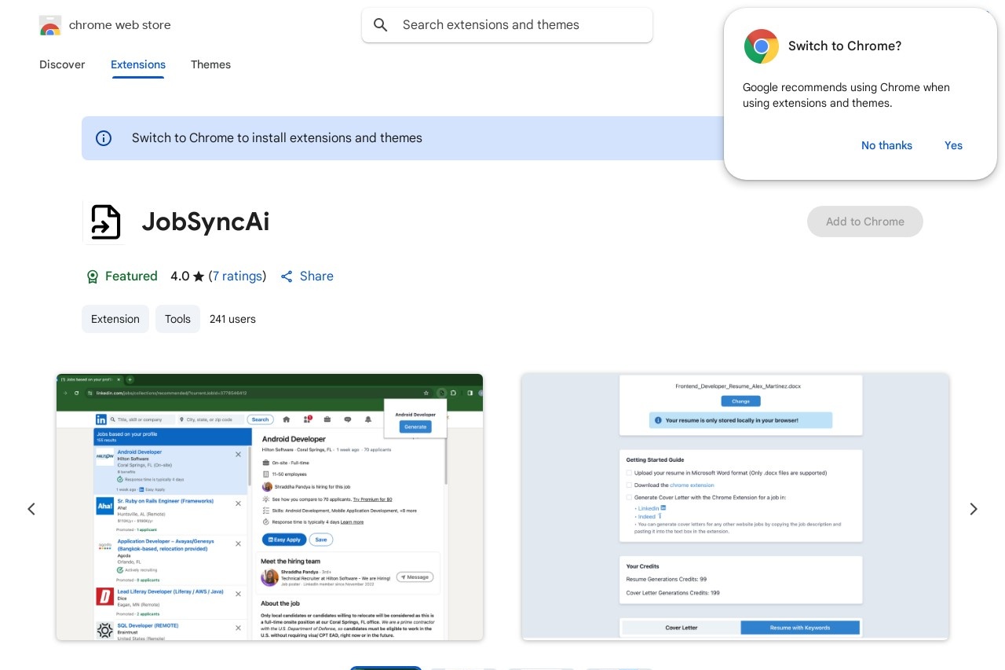This screenshot has width=1005, height=670.
Task: Open the resume upload guide screenshot thumbnail
Action: click(736, 507)
